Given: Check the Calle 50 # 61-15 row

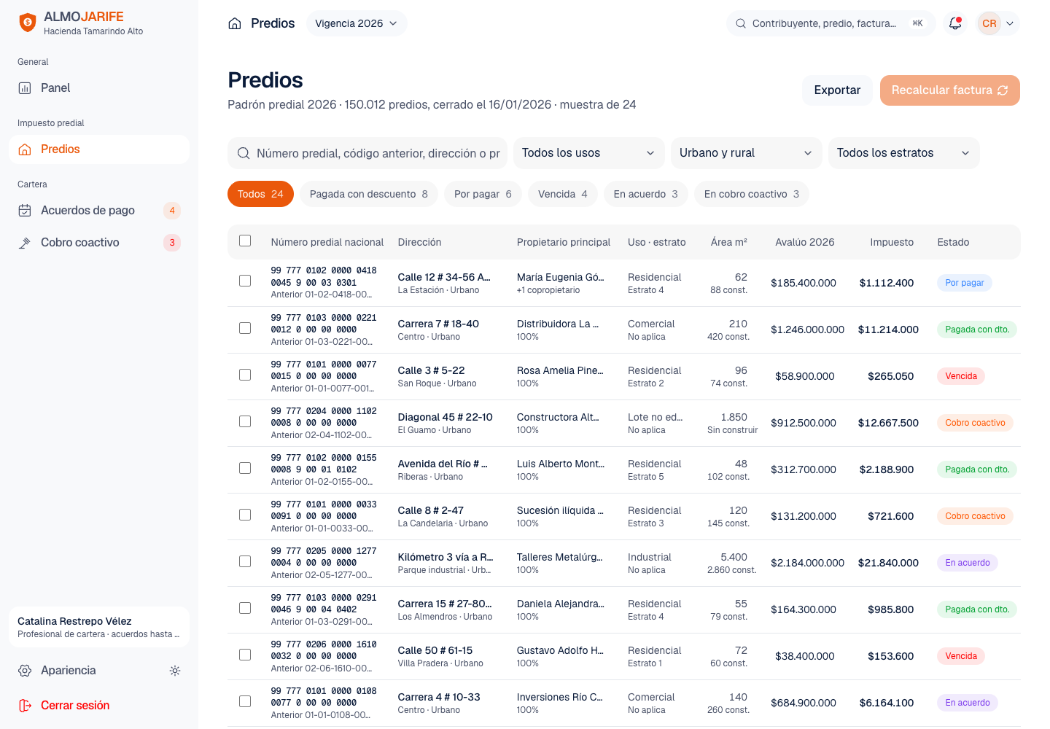Looking at the screenshot, I should pyautogui.click(x=245, y=655).
